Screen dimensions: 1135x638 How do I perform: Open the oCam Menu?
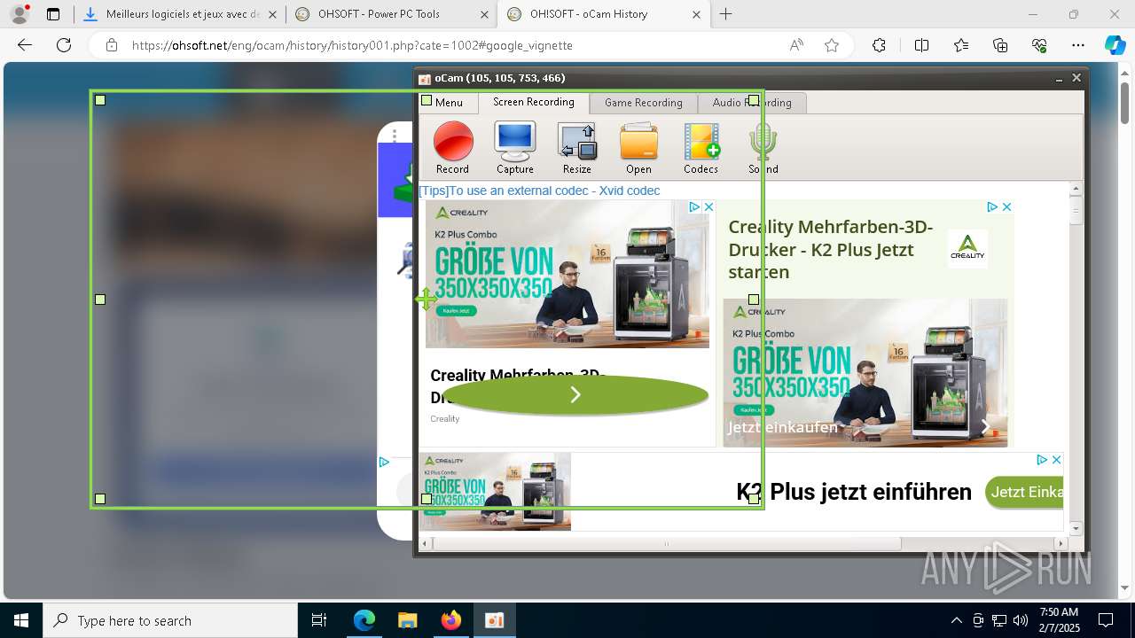click(449, 103)
